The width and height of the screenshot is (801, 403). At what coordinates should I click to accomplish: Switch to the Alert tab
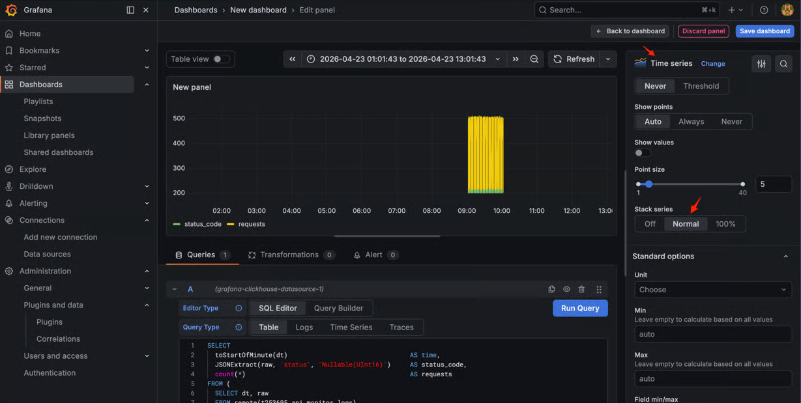(x=375, y=255)
